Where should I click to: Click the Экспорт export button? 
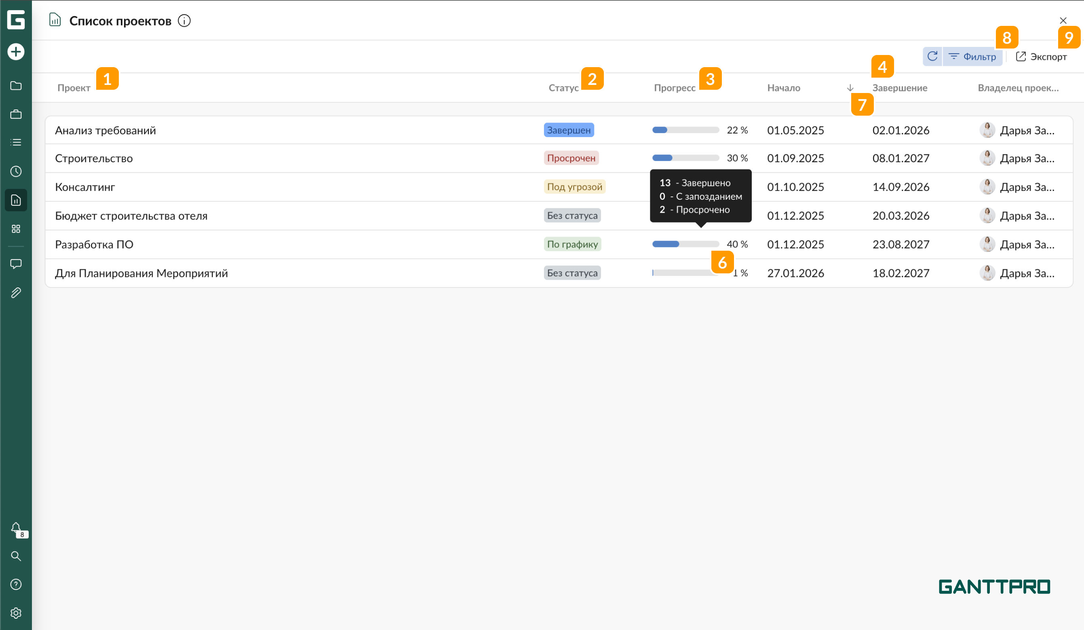[1041, 56]
